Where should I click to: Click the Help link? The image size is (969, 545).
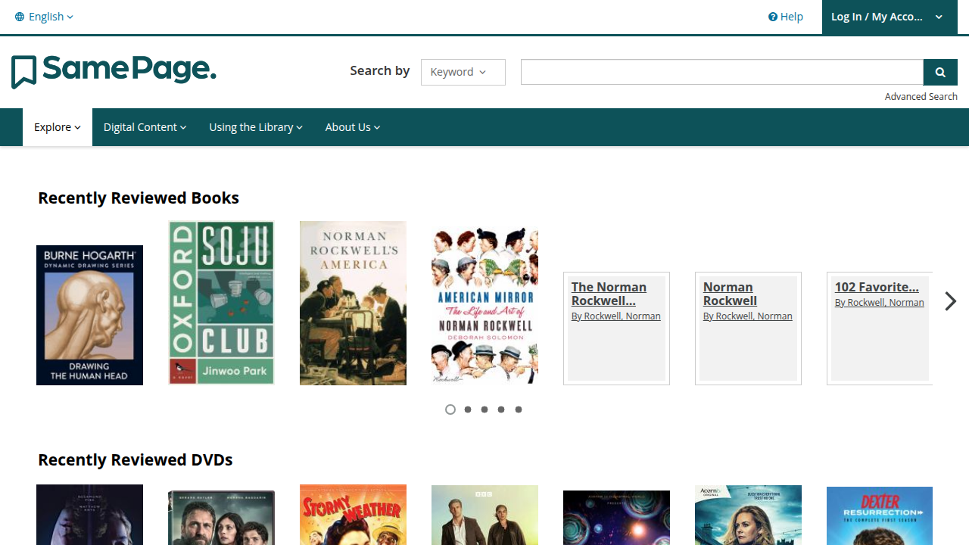click(x=786, y=17)
